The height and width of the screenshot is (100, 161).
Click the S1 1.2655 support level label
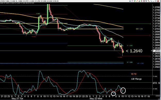pyautogui.click(x=130, y=46)
